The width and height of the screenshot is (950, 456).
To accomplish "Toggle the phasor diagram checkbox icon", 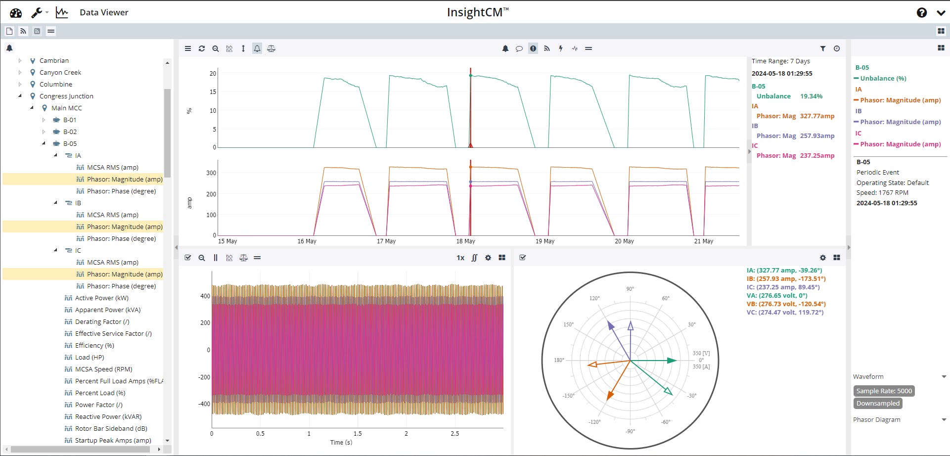I will click(x=523, y=258).
